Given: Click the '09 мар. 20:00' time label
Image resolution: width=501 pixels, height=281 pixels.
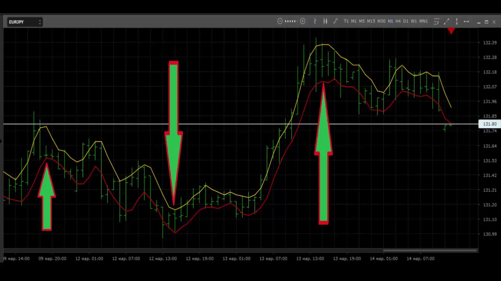Looking at the screenshot, I should pos(52,258).
